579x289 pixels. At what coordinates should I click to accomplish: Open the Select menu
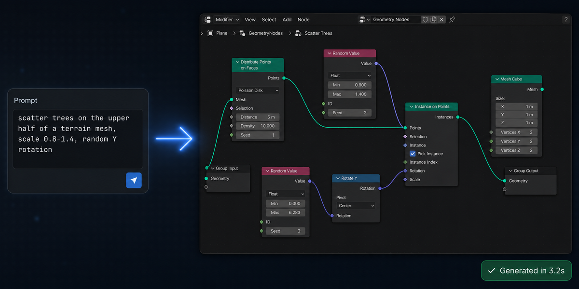click(x=269, y=20)
